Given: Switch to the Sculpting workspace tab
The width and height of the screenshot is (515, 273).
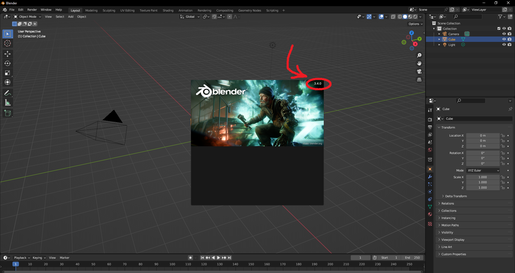Looking at the screenshot, I should click(109, 10).
